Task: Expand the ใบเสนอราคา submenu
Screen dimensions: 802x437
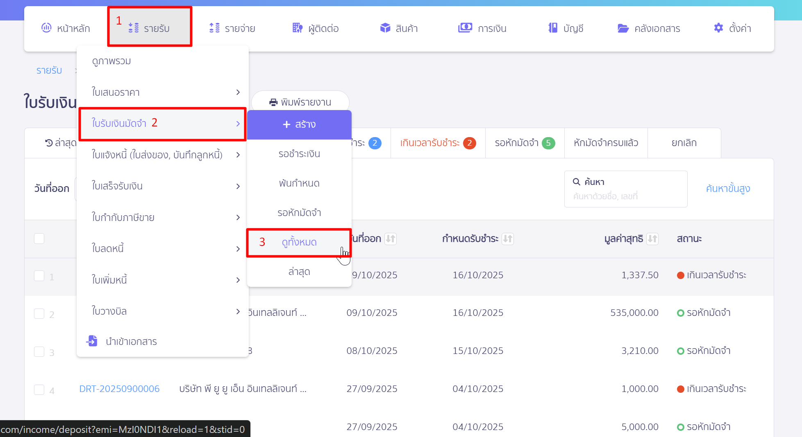Action: click(x=238, y=92)
